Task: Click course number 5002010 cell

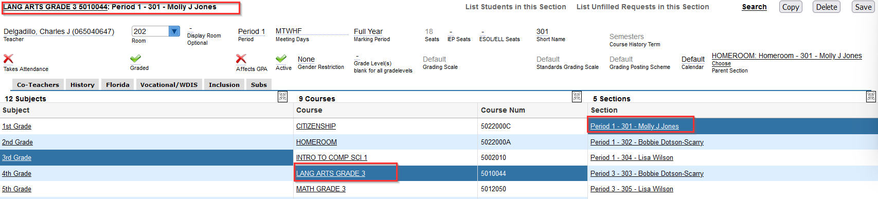Action: pyautogui.click(x=532, y=157)
